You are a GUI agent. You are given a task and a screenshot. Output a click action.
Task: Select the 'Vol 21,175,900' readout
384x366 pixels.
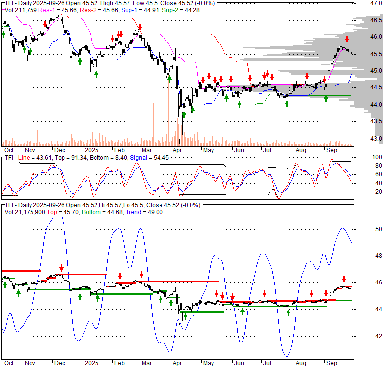(25, 212)
